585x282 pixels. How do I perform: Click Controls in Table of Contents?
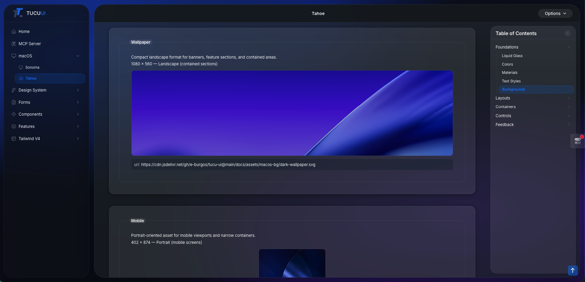click(x=503, y=116)
